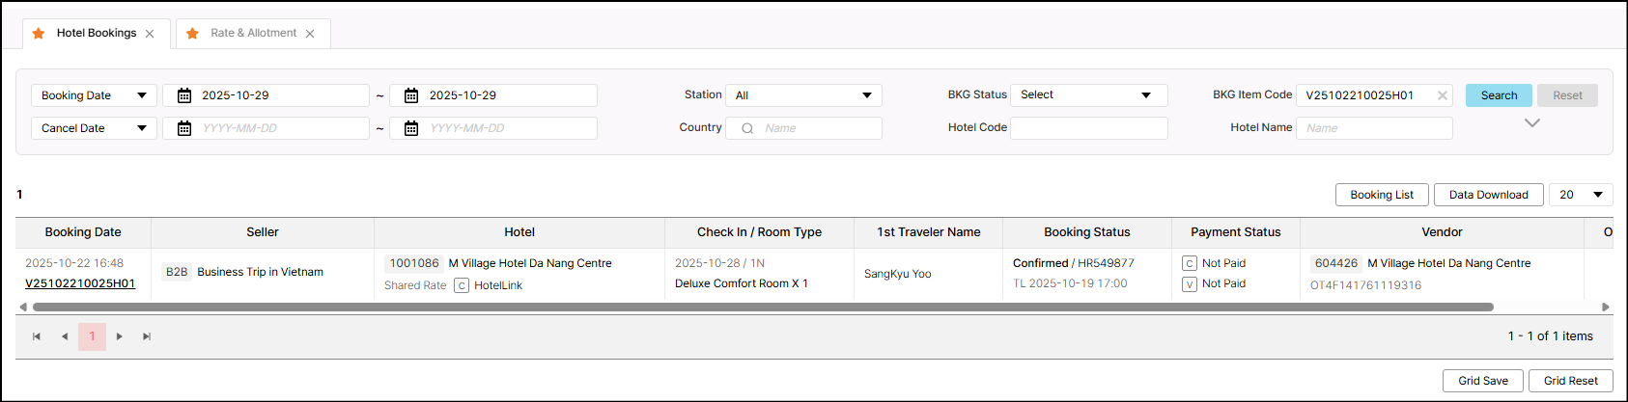
Task: Open the Booking Date type dropdown
Action: (x=94, y=95)
